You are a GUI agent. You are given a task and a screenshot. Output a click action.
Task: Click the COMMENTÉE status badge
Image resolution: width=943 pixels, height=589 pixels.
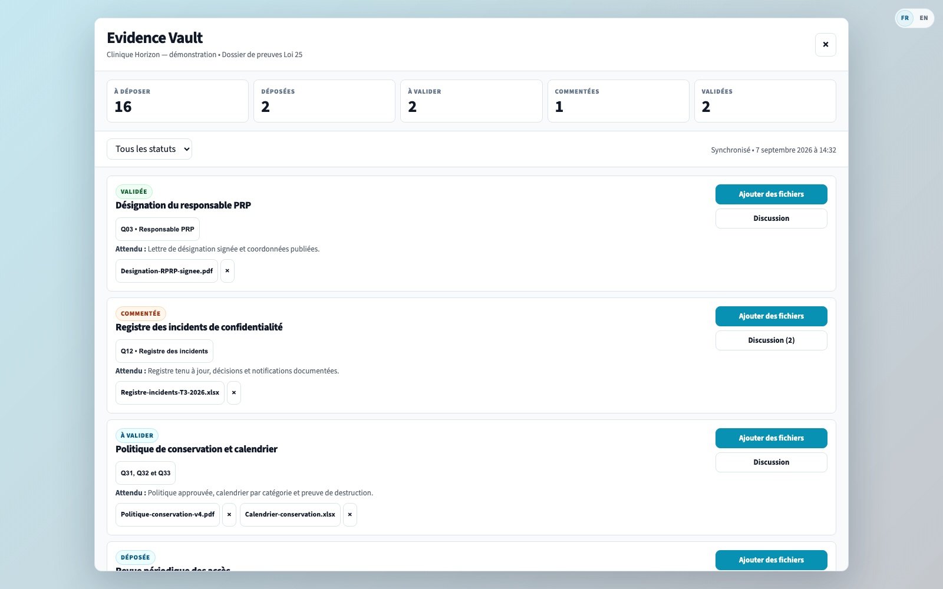pyautogui.click(x=140, y=313)
